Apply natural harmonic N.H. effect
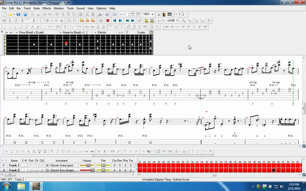The height and width of the screenshot is (191, 306). point(39,151)
